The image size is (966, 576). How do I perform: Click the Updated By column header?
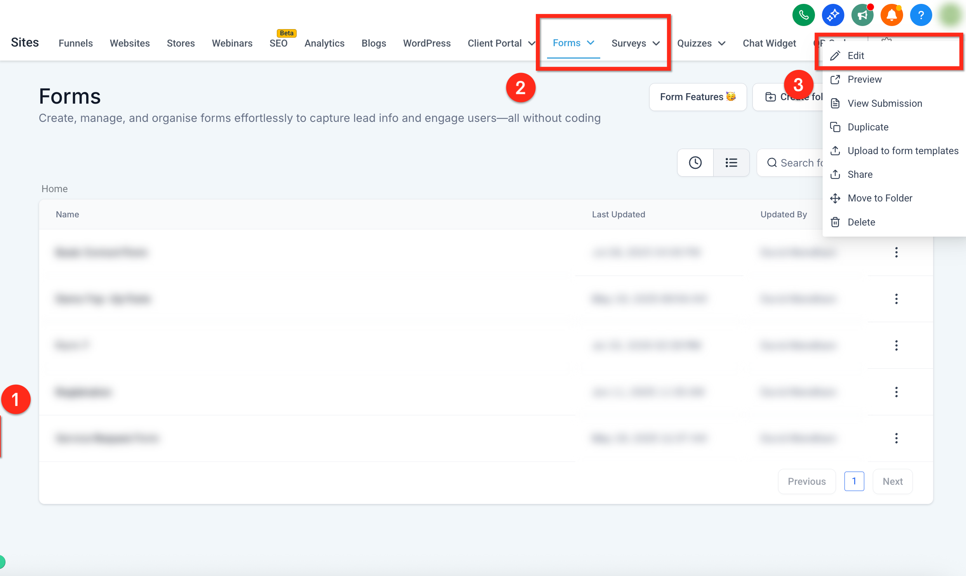click(784, 214)
